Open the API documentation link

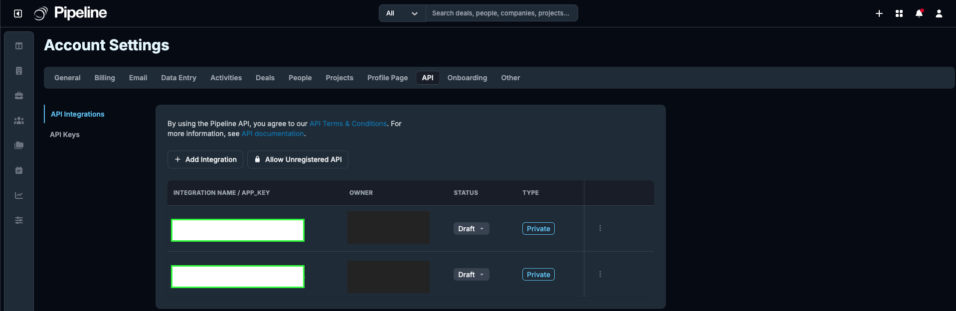[273, 134]
